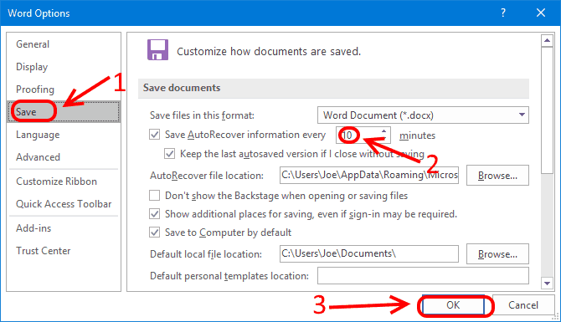Open Customize Ribbon settings

[57, 181]
